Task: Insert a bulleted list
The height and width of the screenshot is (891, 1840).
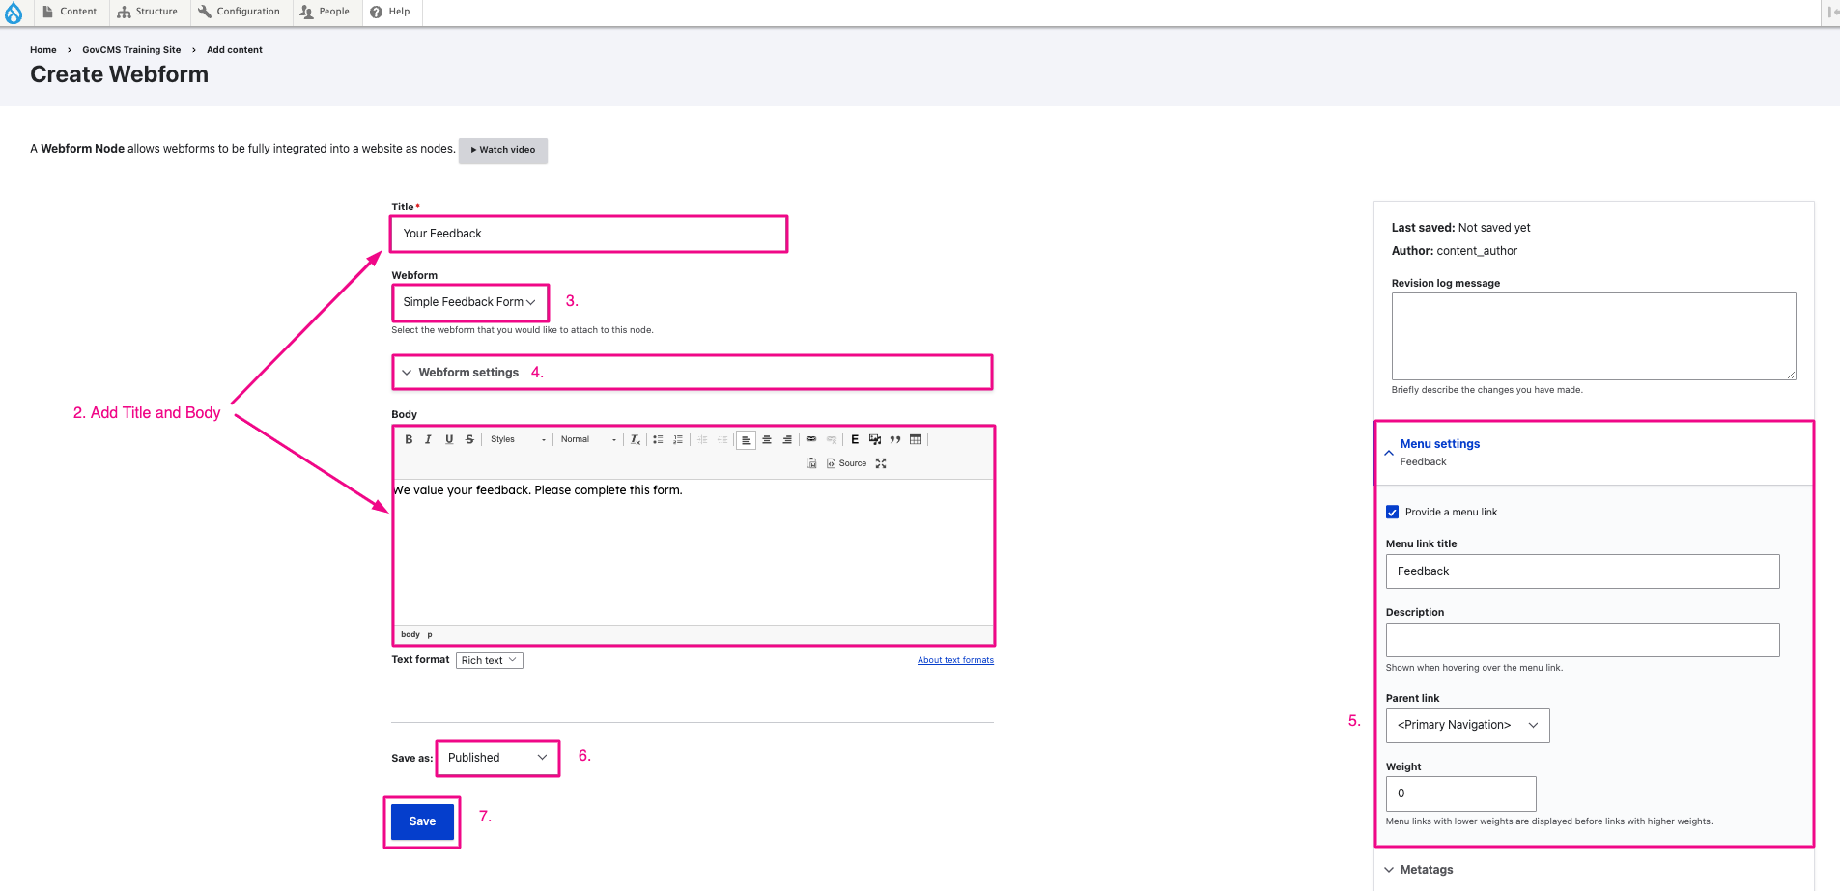Action: pos(658,439)
